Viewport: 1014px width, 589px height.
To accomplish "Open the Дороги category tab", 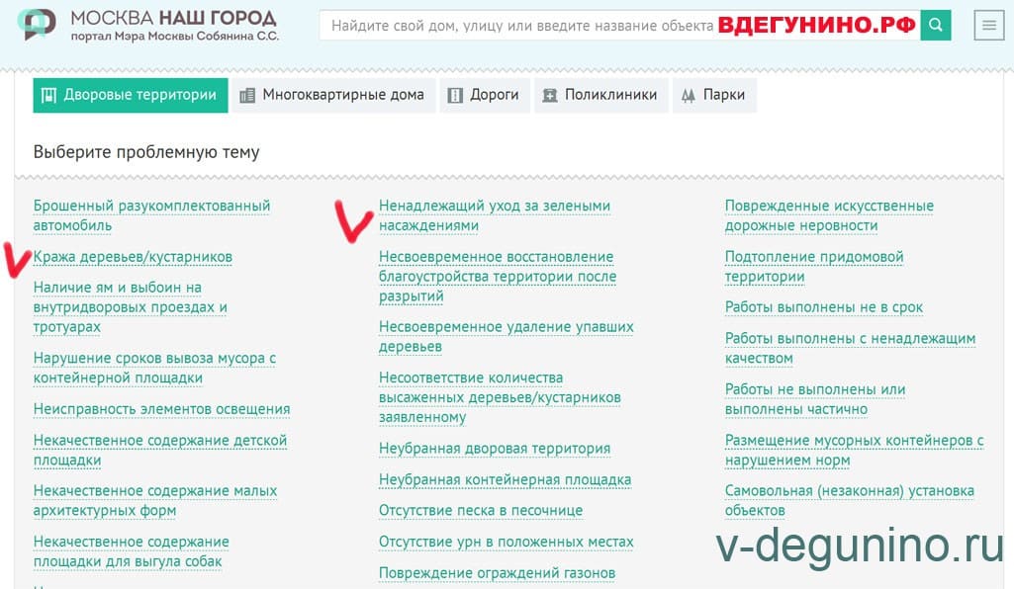I will [484, 95].
